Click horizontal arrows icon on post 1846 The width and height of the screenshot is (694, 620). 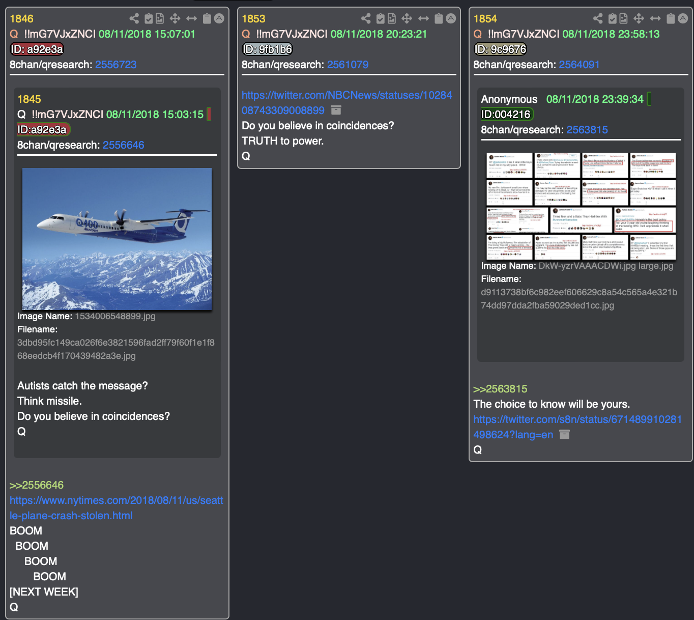pyautogui.click(x=191, y=19)
